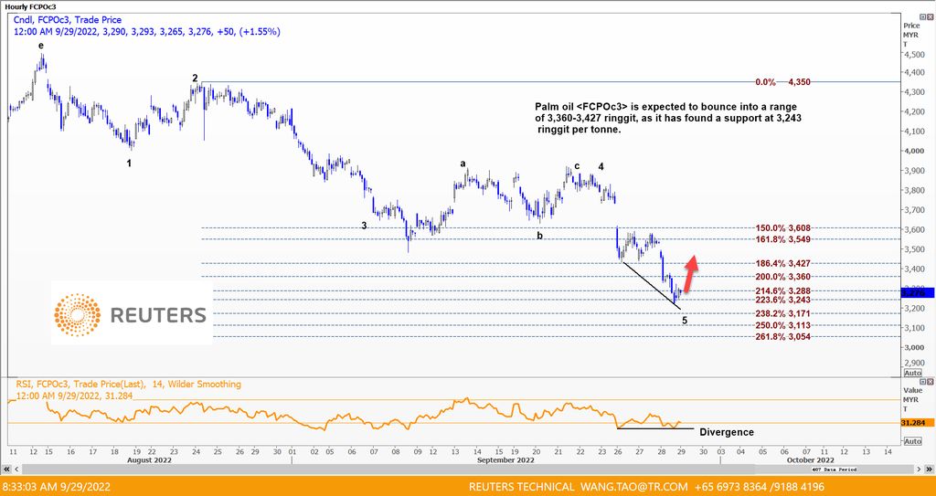Select the 238.2% 3,171 level label
Screen dimensions: 936x496
(x=785, y=313)
